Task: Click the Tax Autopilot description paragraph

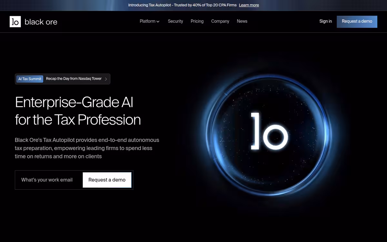Action: [x=87, y=148]
